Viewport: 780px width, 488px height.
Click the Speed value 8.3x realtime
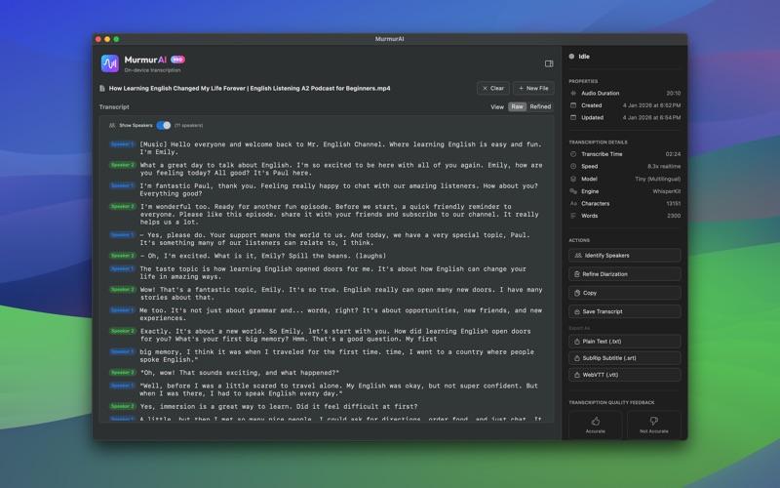coord(664,166)
